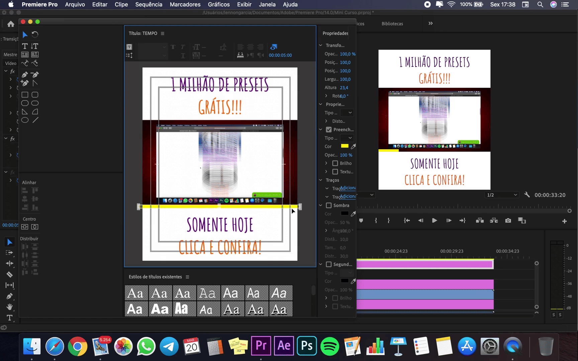Switch to the Bibliotecas tab

tap(392, 24)
